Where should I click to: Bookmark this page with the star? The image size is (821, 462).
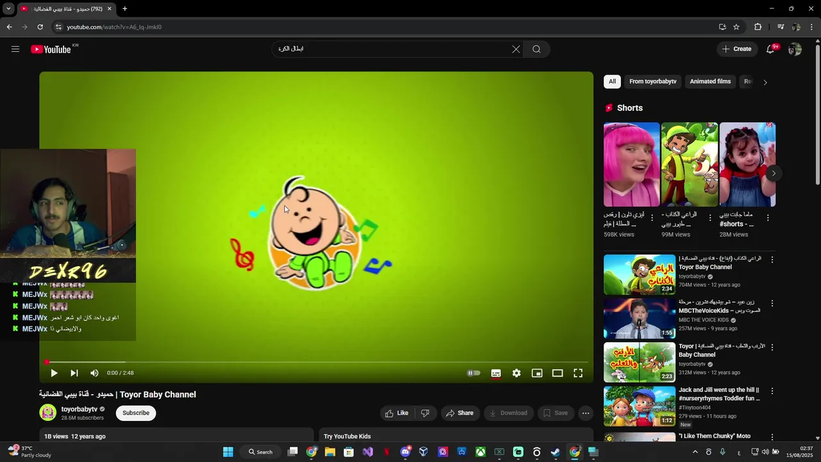[x=736, y=27]
